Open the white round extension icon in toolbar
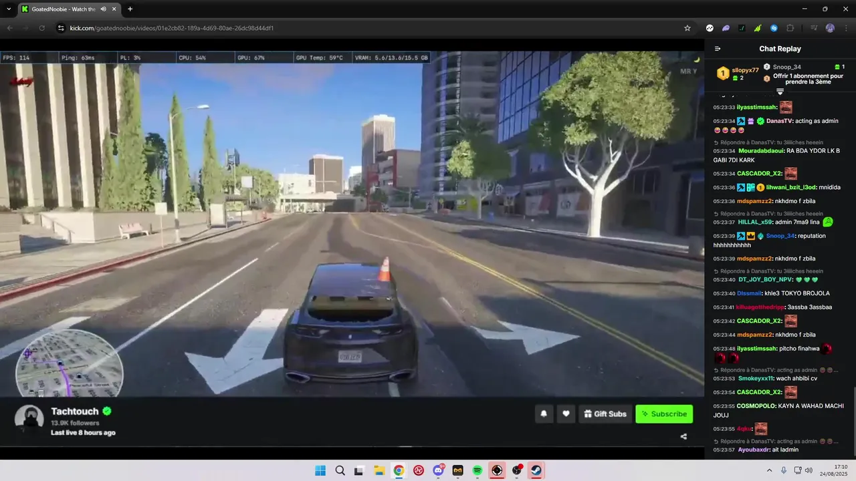Screen dimensions: 856x481 coord(710,28)
